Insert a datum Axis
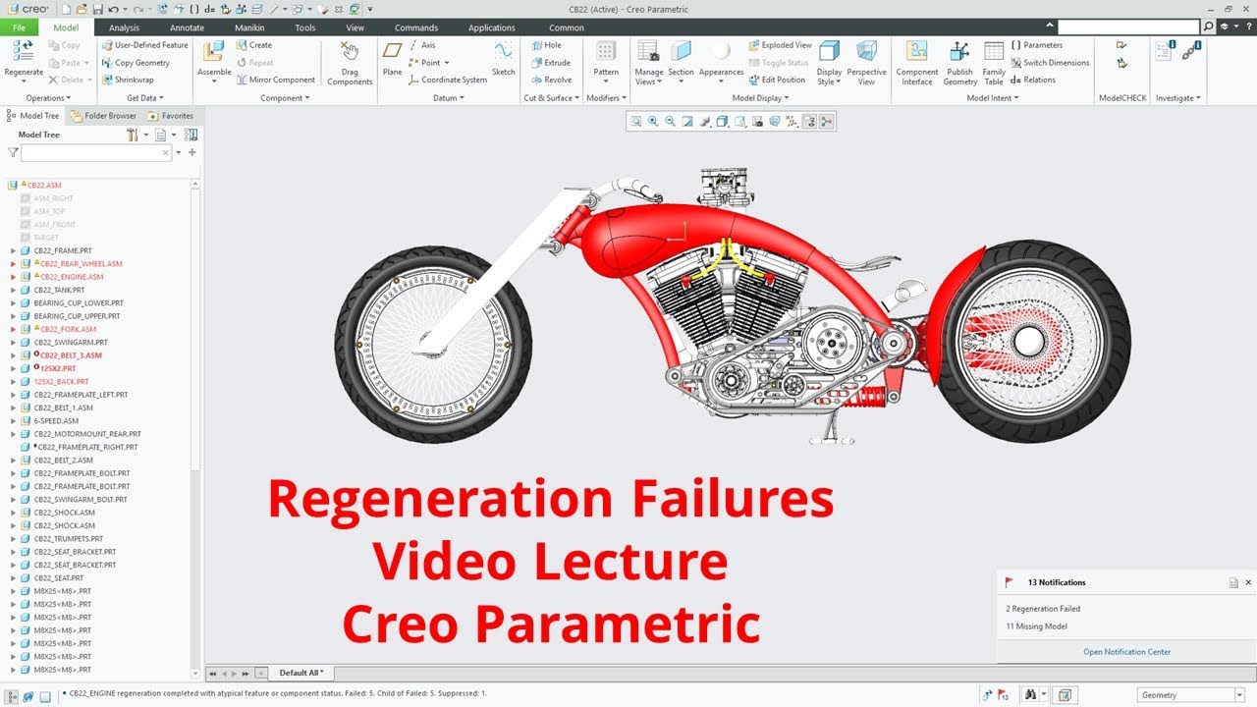Screen dimensions: 1257x707 tap(422, 45)
